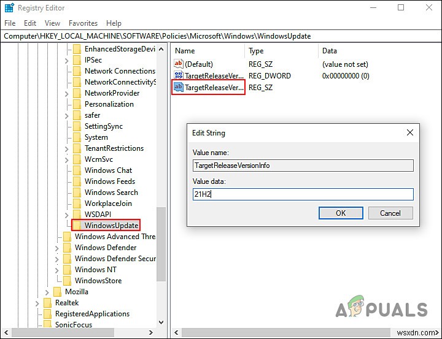
Task: Expand the Windows Defender key
Action: (x=56, y=248)
